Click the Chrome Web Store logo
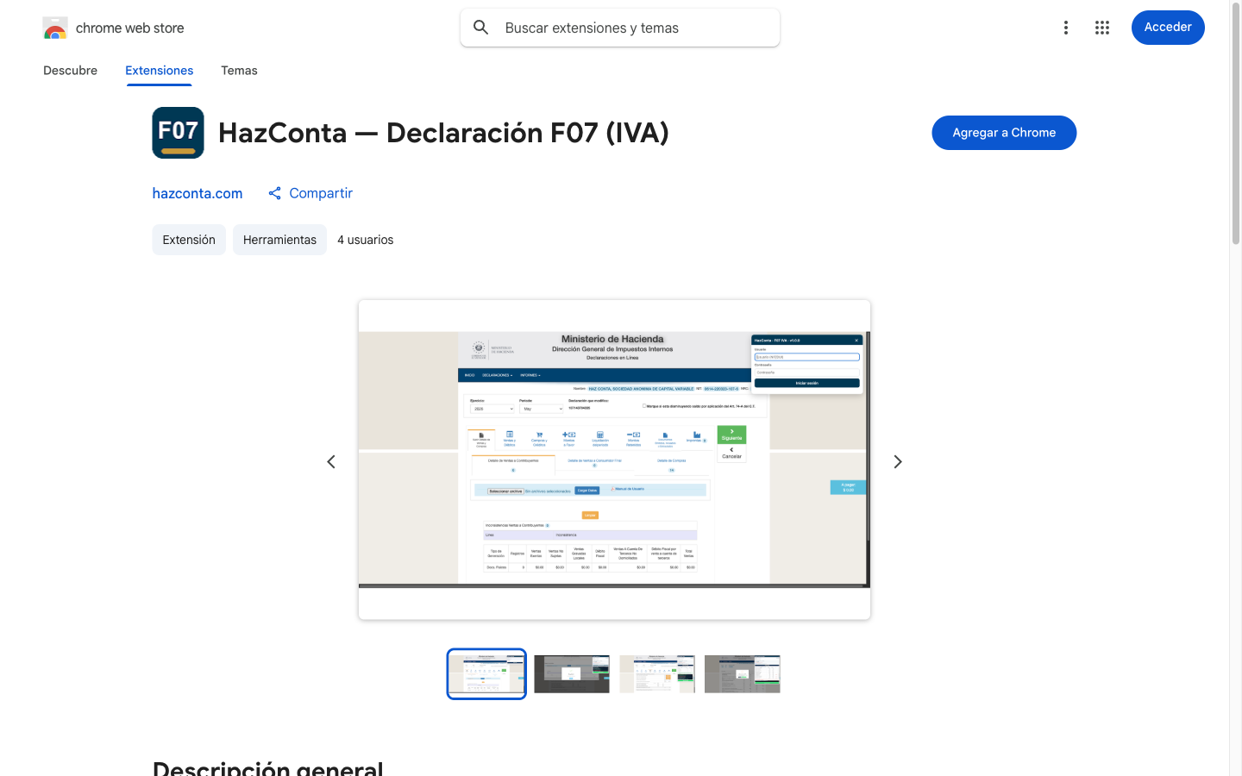Screen dimensions: 1242x776 pyautogui.click(x=55, y=28)
